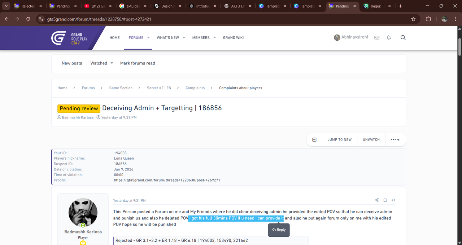Click UNWATCH button
This screenshot has width=462, height=245.
[371, 140]
